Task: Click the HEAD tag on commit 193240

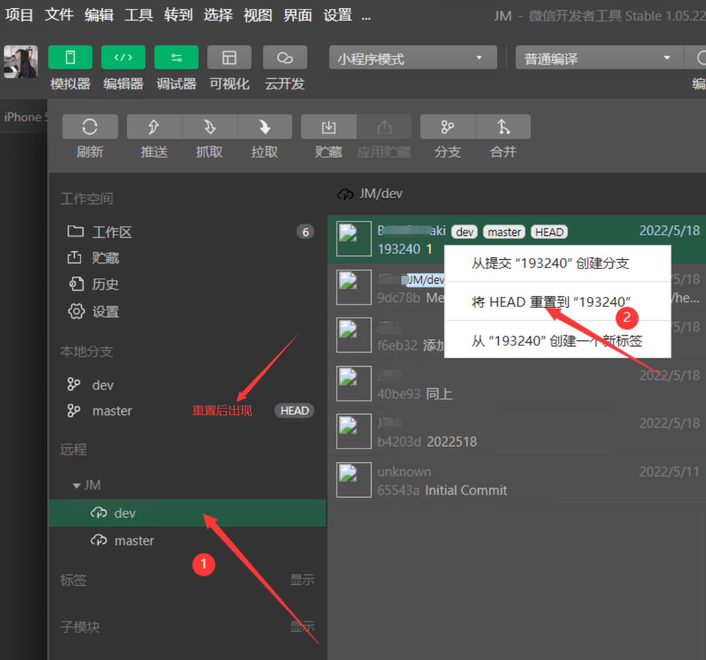Action: point(550,232)
